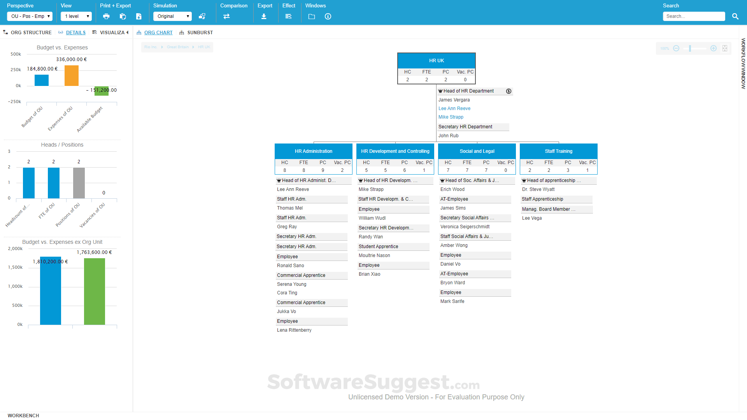Click the comparison swap arrows icon
747x420 pixels.
pos(226,16)
